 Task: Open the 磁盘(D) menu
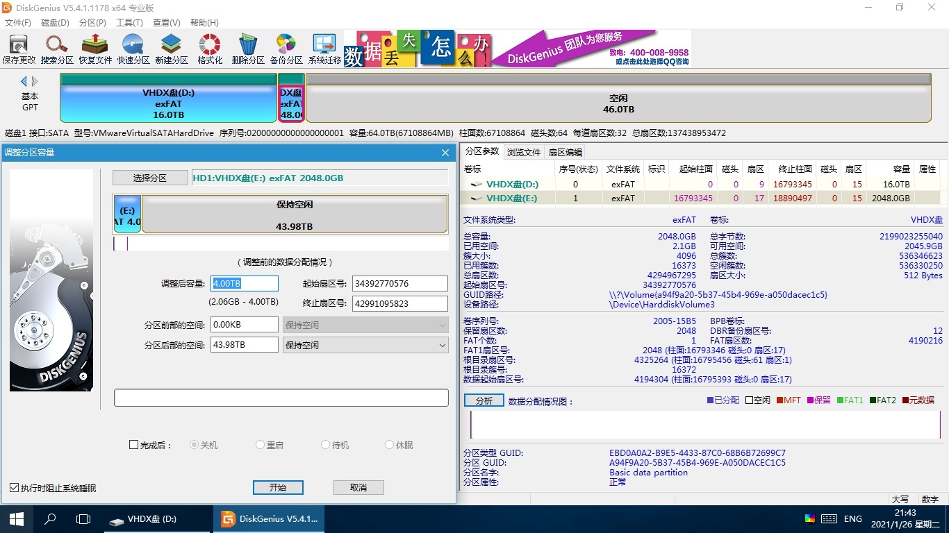(x=56, y=23)
